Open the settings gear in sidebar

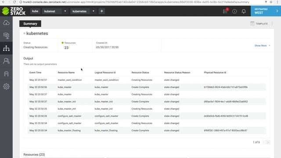(6, 86)
